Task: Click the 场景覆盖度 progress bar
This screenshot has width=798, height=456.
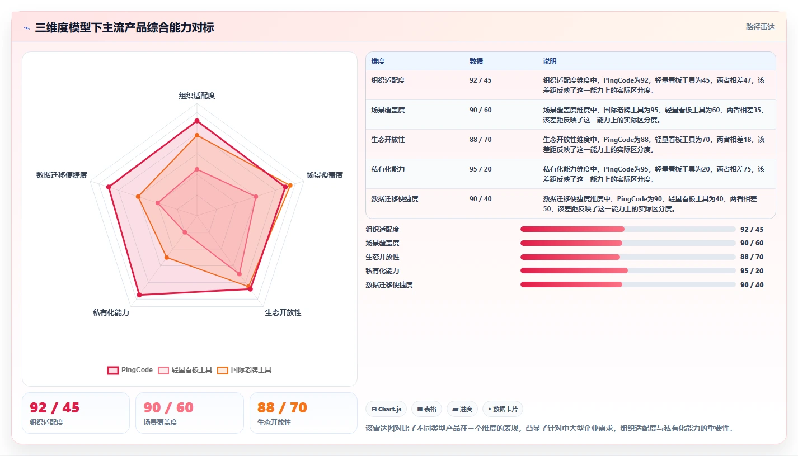Action: click(x=628, y=243)
